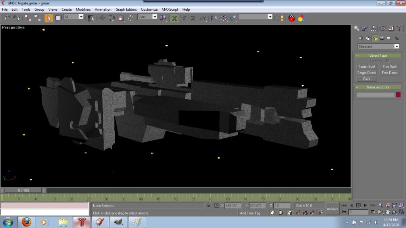Create an Omni light
The width and height of the screenshot is (406, 228).
pos(366,79)
